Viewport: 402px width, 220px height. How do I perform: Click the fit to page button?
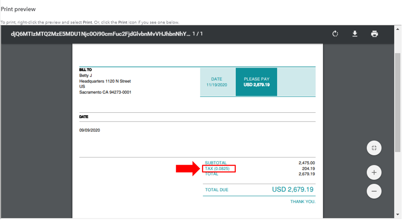[374, 148]
